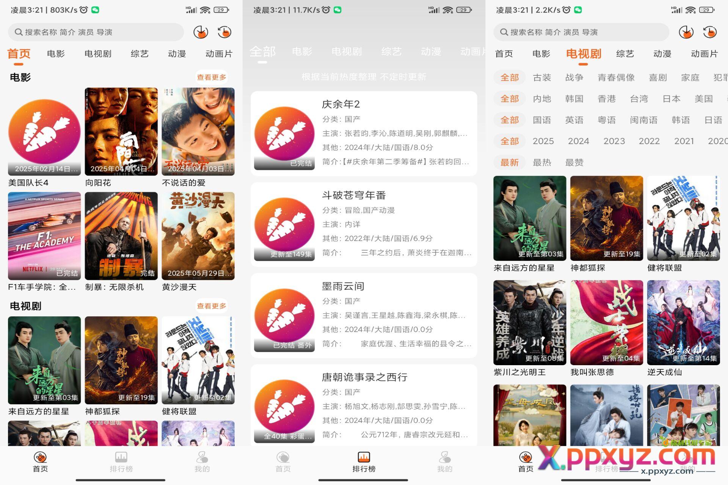Open watch history icon in right screen header
The width and height of the screenshot is (728, 485).
710,32
